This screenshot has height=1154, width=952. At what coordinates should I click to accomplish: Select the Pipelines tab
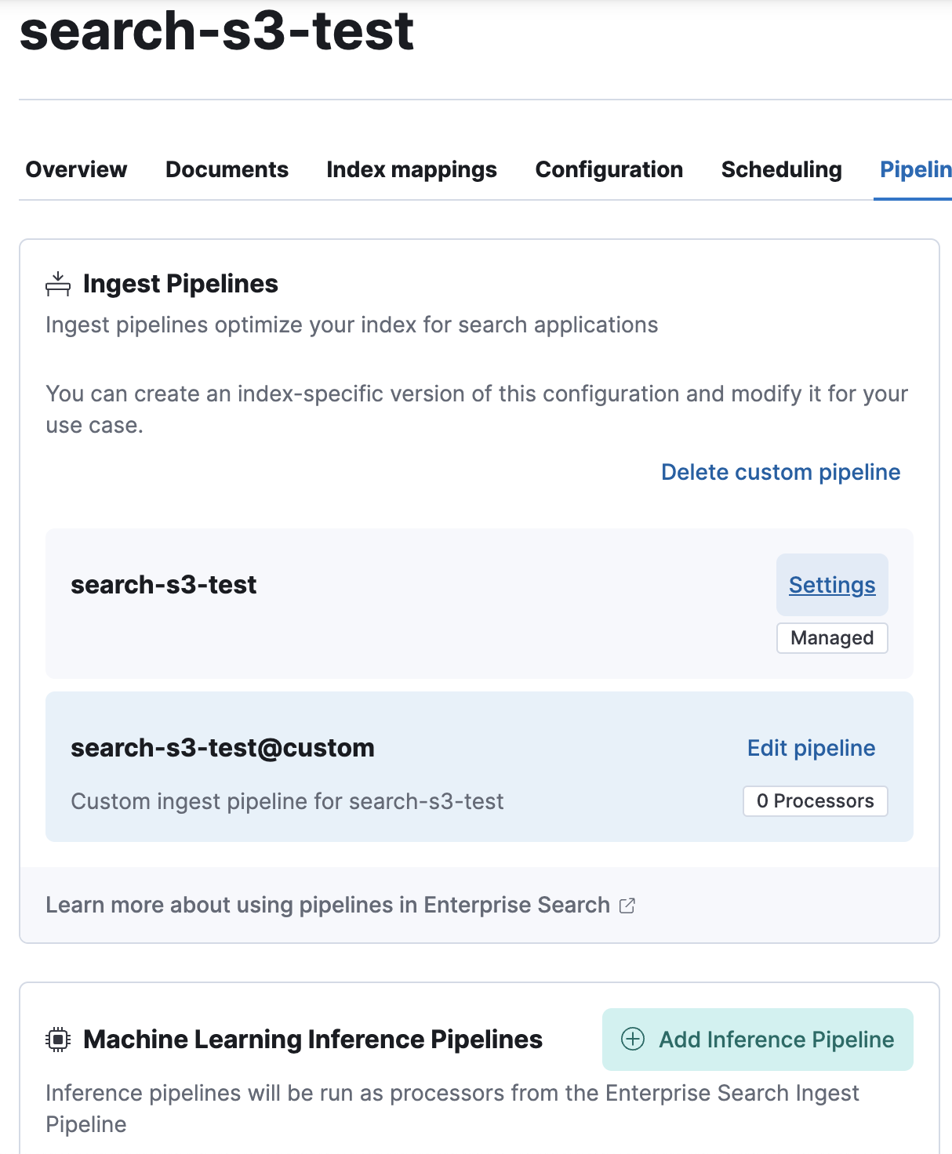pyautogui.click(x=915, y=169)
